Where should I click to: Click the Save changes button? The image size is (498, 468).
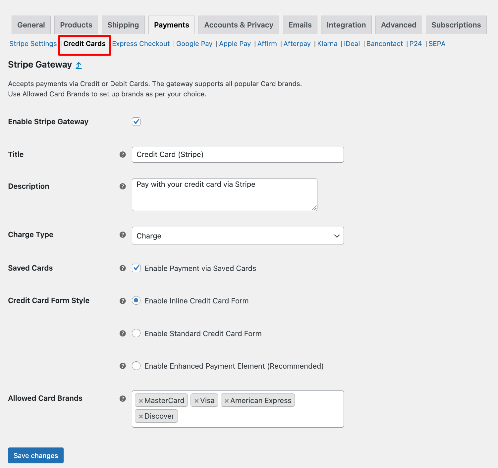(36, 455)
